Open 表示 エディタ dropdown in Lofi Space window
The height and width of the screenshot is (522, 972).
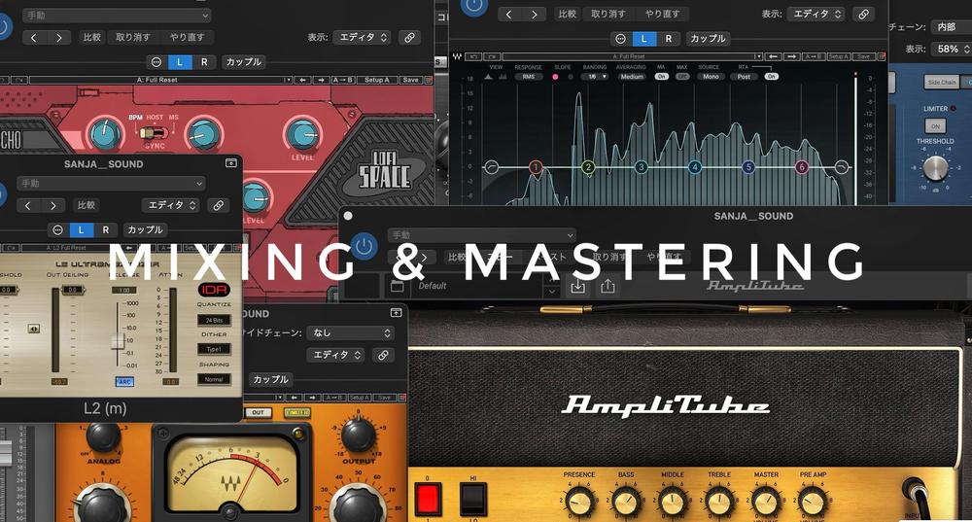tap(362, 37)
